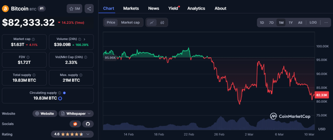Viewport: 333px width, 140px height.
Task: Enable LOG scale on chart
Action: tap(313, 22)
